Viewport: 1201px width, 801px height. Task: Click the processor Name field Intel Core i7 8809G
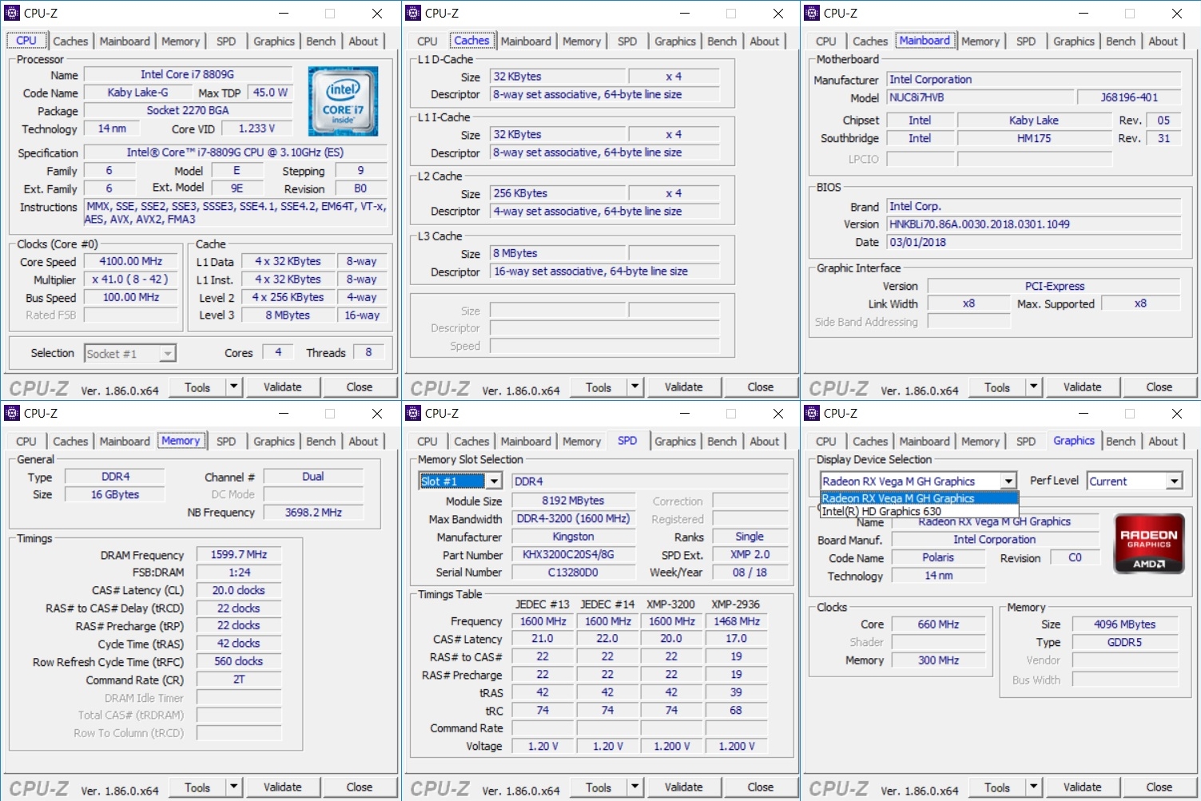click(x=188, y=74)
